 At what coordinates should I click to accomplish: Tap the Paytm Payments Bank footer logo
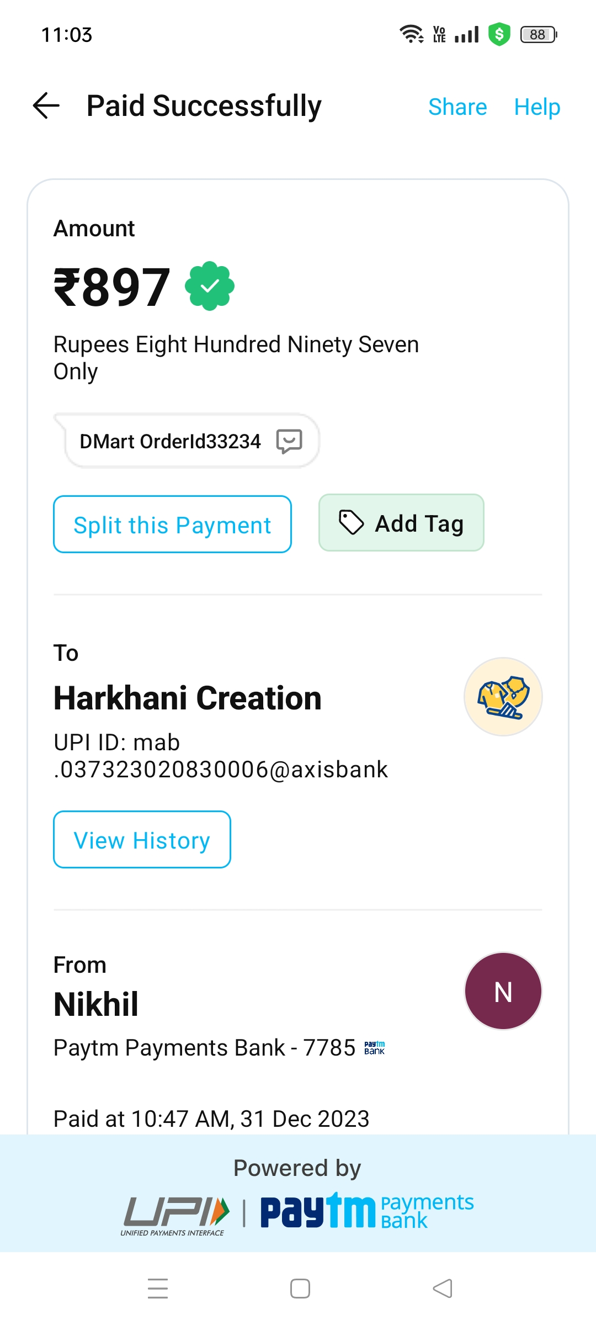click(367, 1212)
